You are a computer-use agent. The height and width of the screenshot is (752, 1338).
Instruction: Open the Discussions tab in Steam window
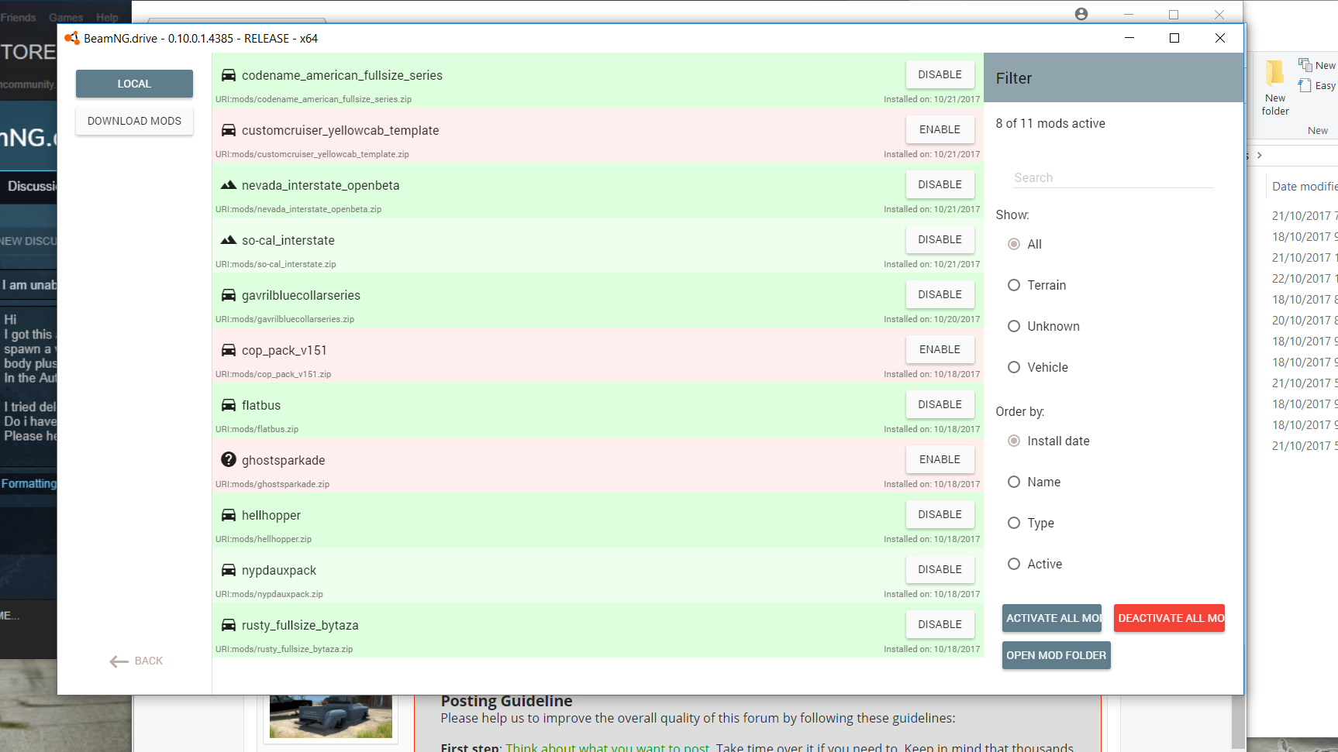pyautogui.click(x=31, y=186)
